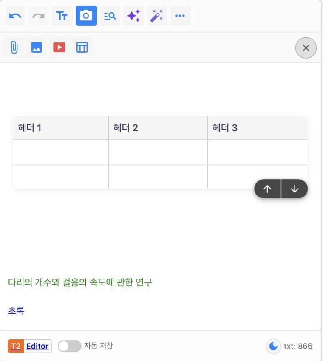Click the magic wand icon
Image resolution: width=323 pixels, height=361 pixels.
tap(157, 16)
